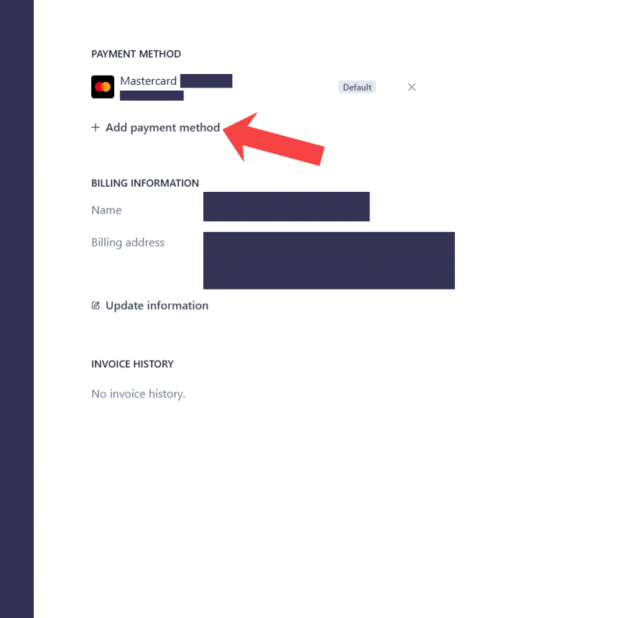Open the Update information link

157,305
